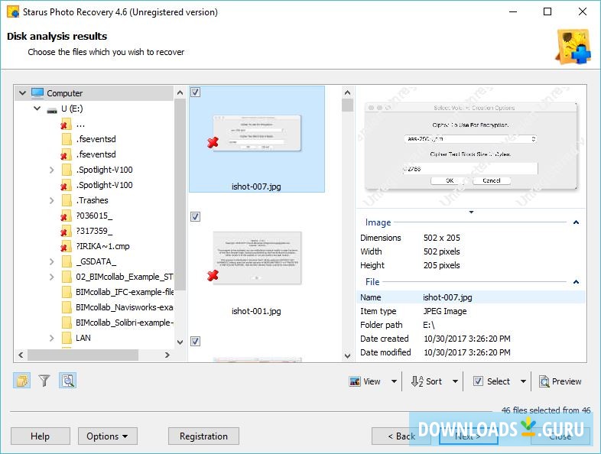Select the ishot-001.jpg thumbnail

coord(257,258)
